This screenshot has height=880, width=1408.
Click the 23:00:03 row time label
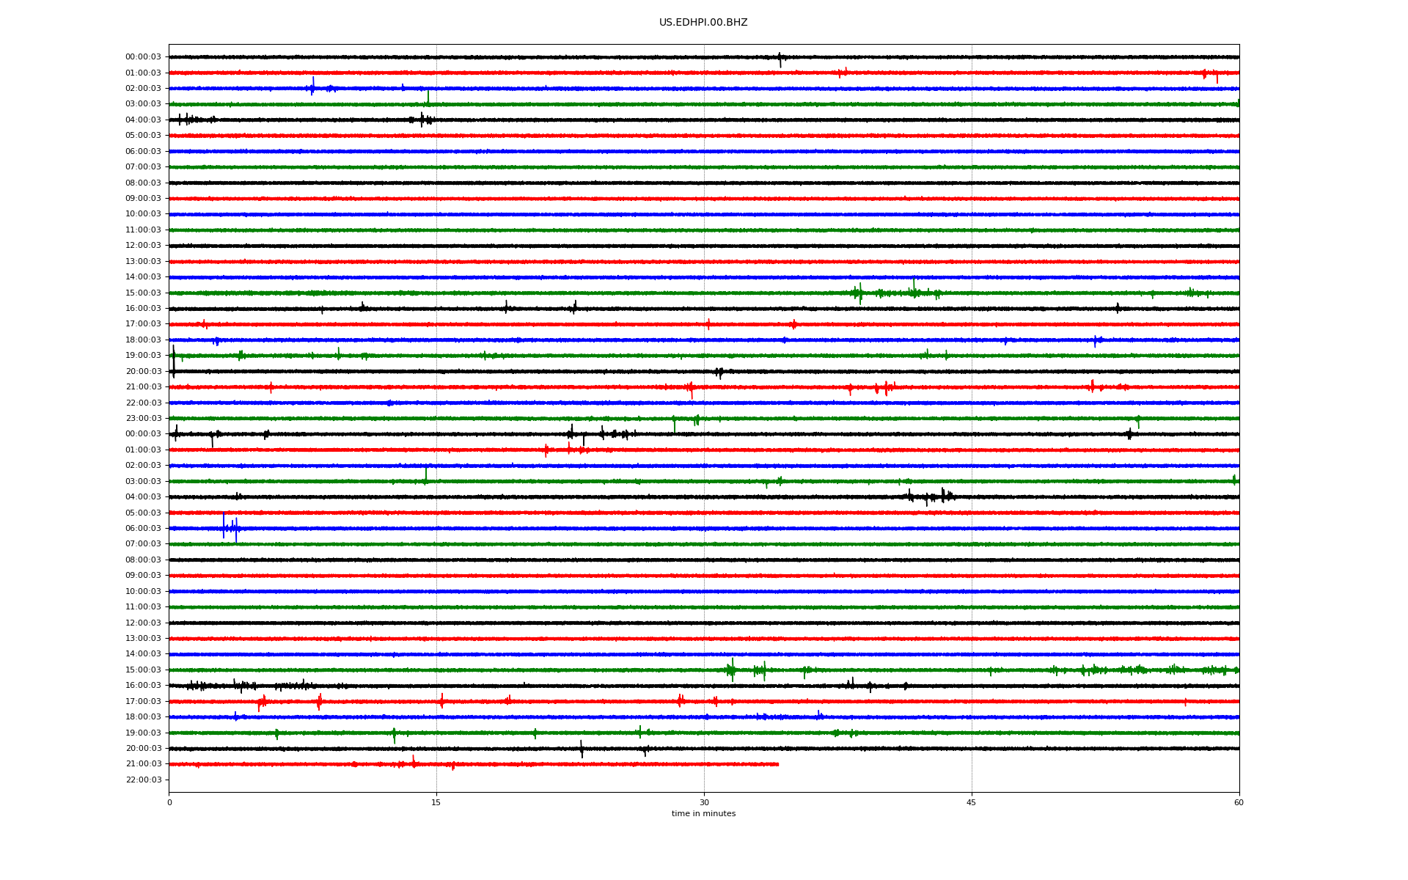(x=143, y=419)
